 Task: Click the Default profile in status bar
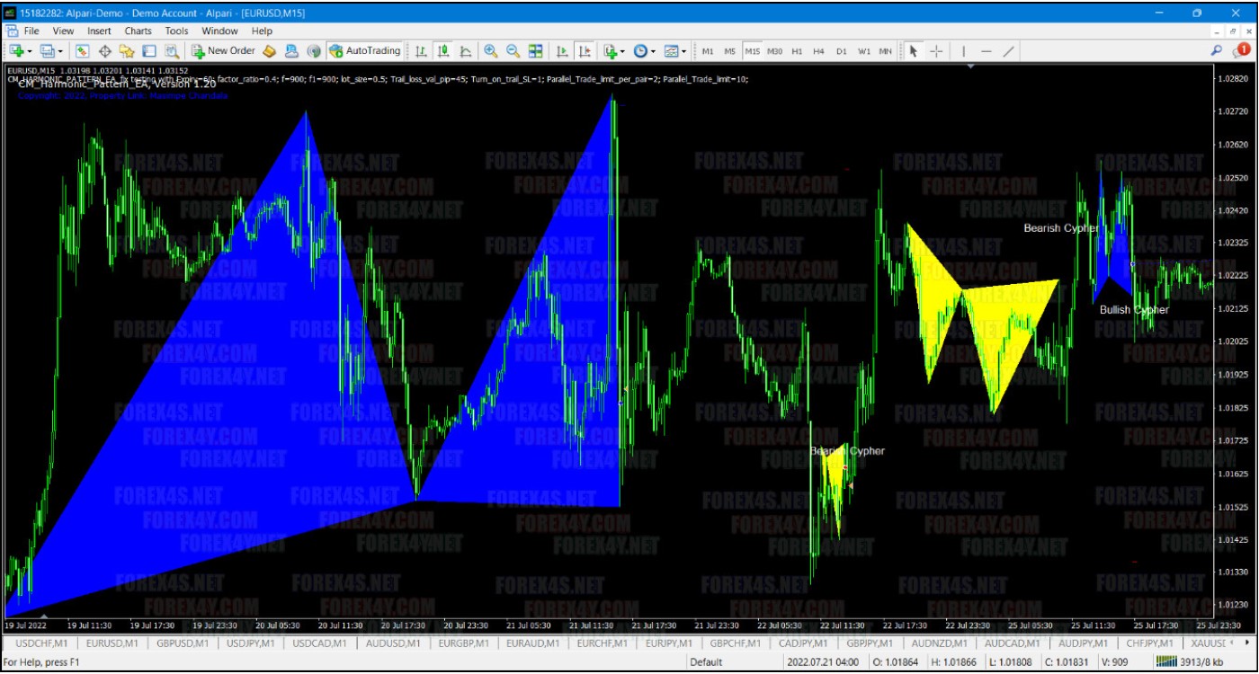pos(706,662)
